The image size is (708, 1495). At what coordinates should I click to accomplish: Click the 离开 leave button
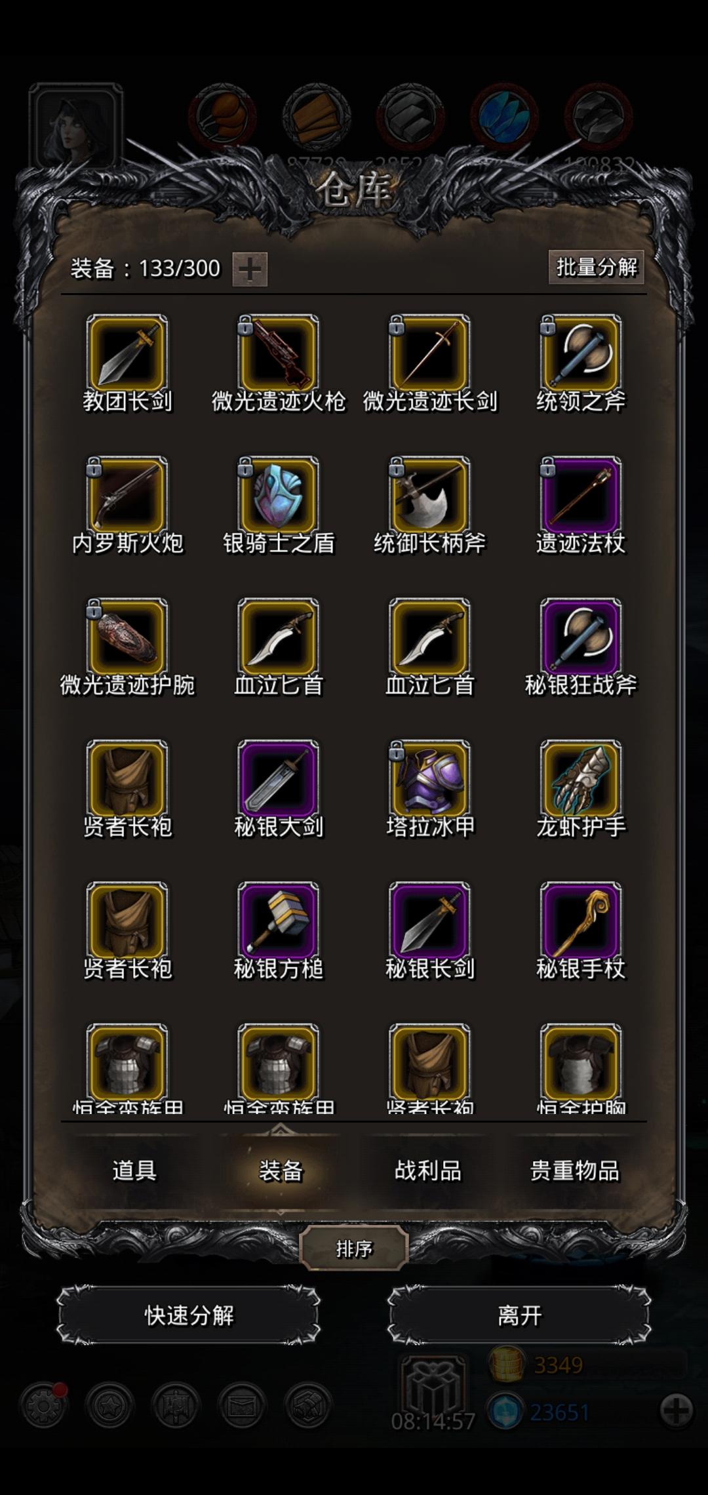pos(519,1315)
